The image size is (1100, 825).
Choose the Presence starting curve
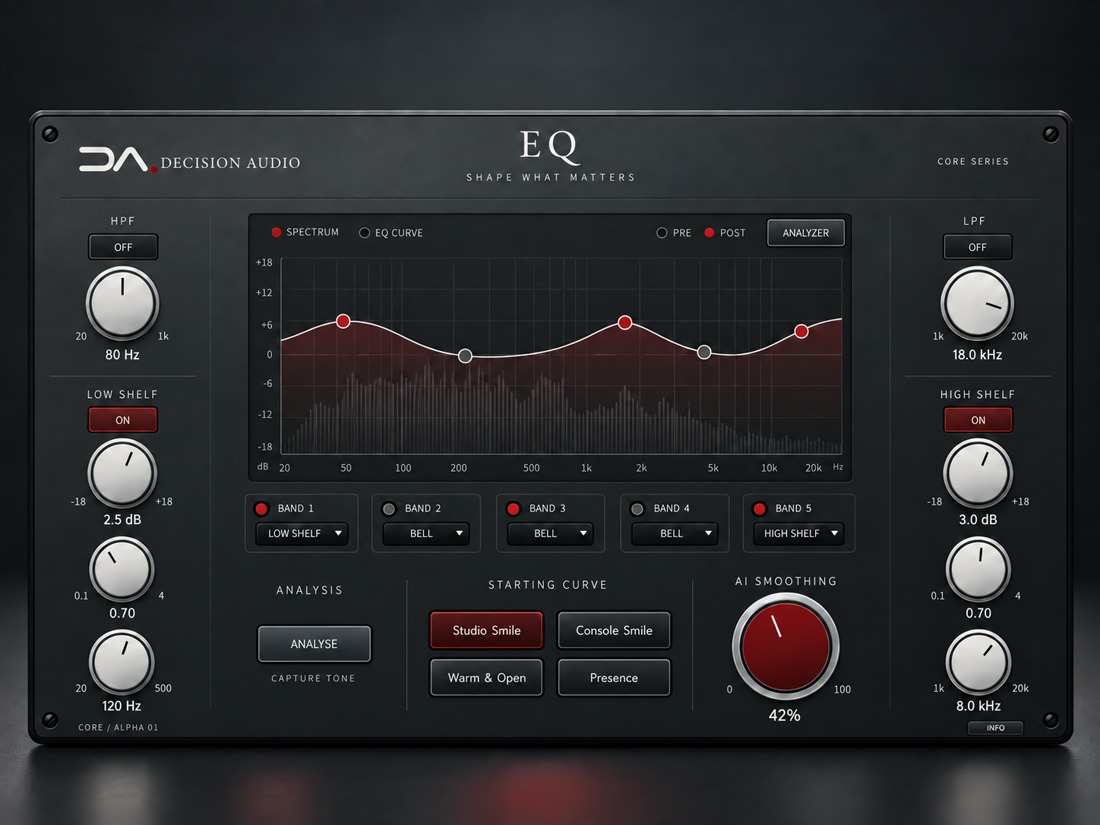coord(615,678)
